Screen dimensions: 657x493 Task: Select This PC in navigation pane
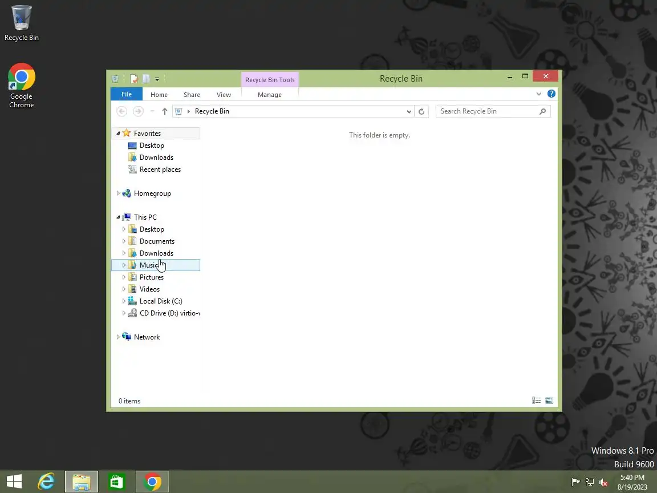(145, 217)
